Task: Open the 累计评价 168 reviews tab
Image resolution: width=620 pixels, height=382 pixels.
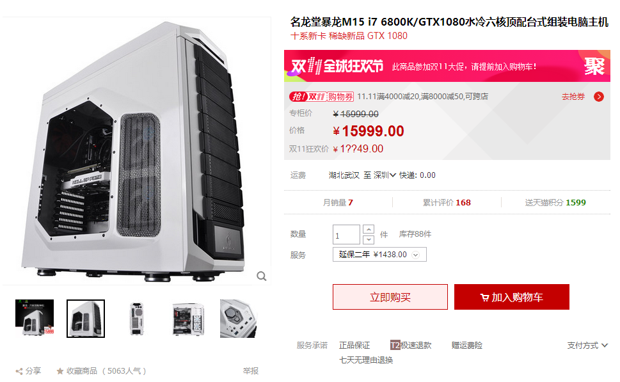Action: click(447, 202)
